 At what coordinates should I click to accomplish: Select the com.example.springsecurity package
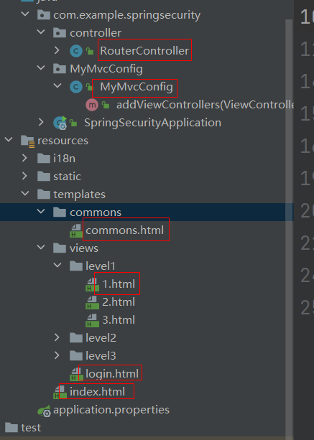click(127, 15)
